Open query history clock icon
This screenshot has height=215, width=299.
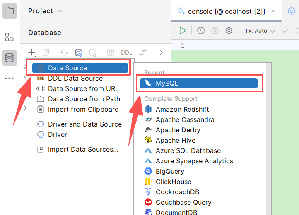pyautogui.click(x=200, y=31)
